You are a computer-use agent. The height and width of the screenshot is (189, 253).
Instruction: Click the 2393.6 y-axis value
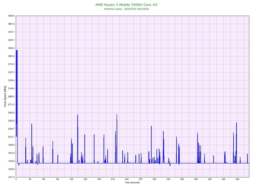pyautogui.click(x=11, y=121)
